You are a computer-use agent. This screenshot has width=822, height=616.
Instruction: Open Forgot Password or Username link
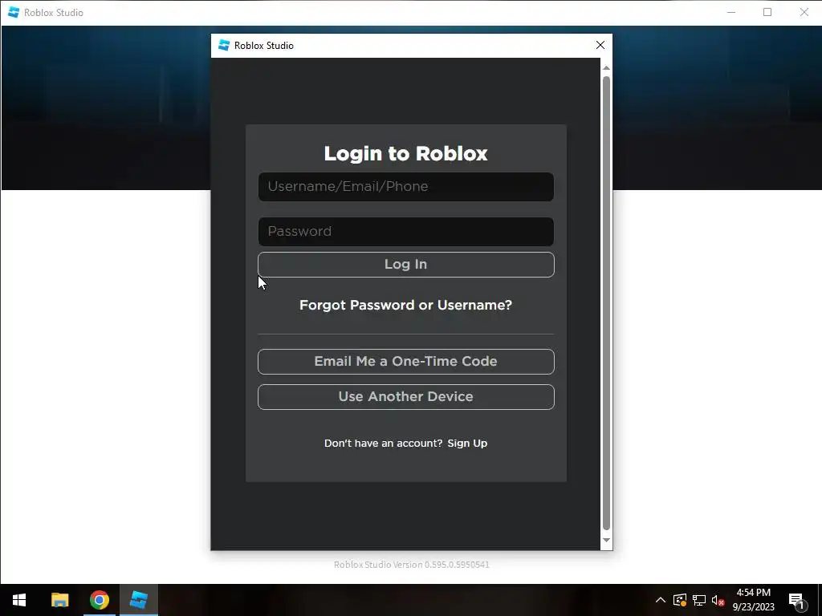click(x=405, y=305)
